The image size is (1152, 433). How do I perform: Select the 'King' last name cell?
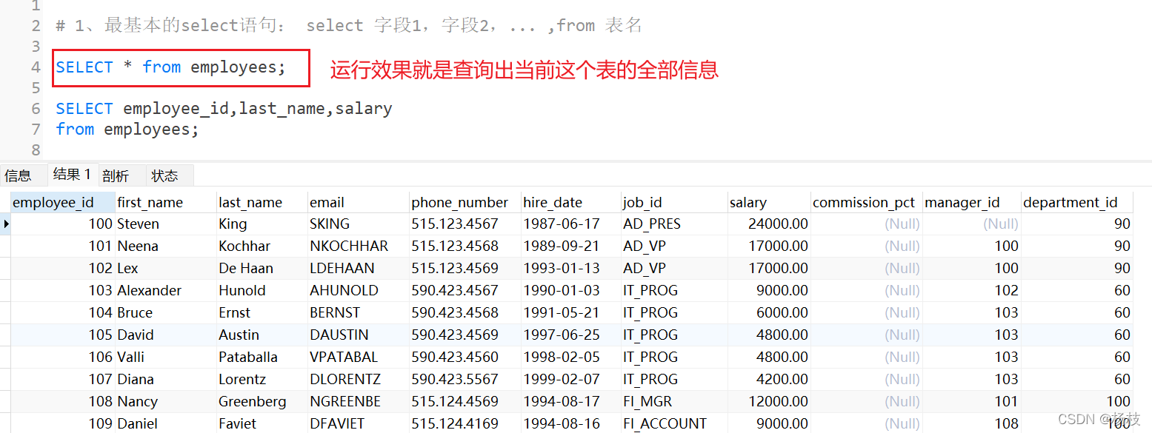(262, 224)
